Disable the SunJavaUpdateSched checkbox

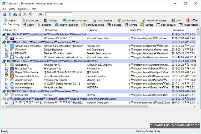pyautogui.click(x=7, y=76)
